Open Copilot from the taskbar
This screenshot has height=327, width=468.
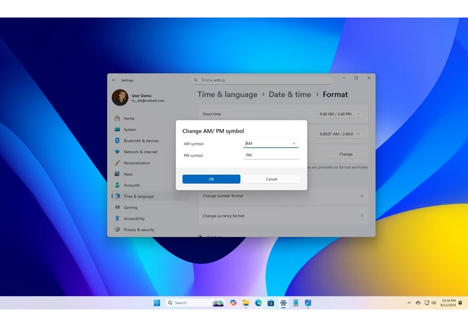(233, 303)
